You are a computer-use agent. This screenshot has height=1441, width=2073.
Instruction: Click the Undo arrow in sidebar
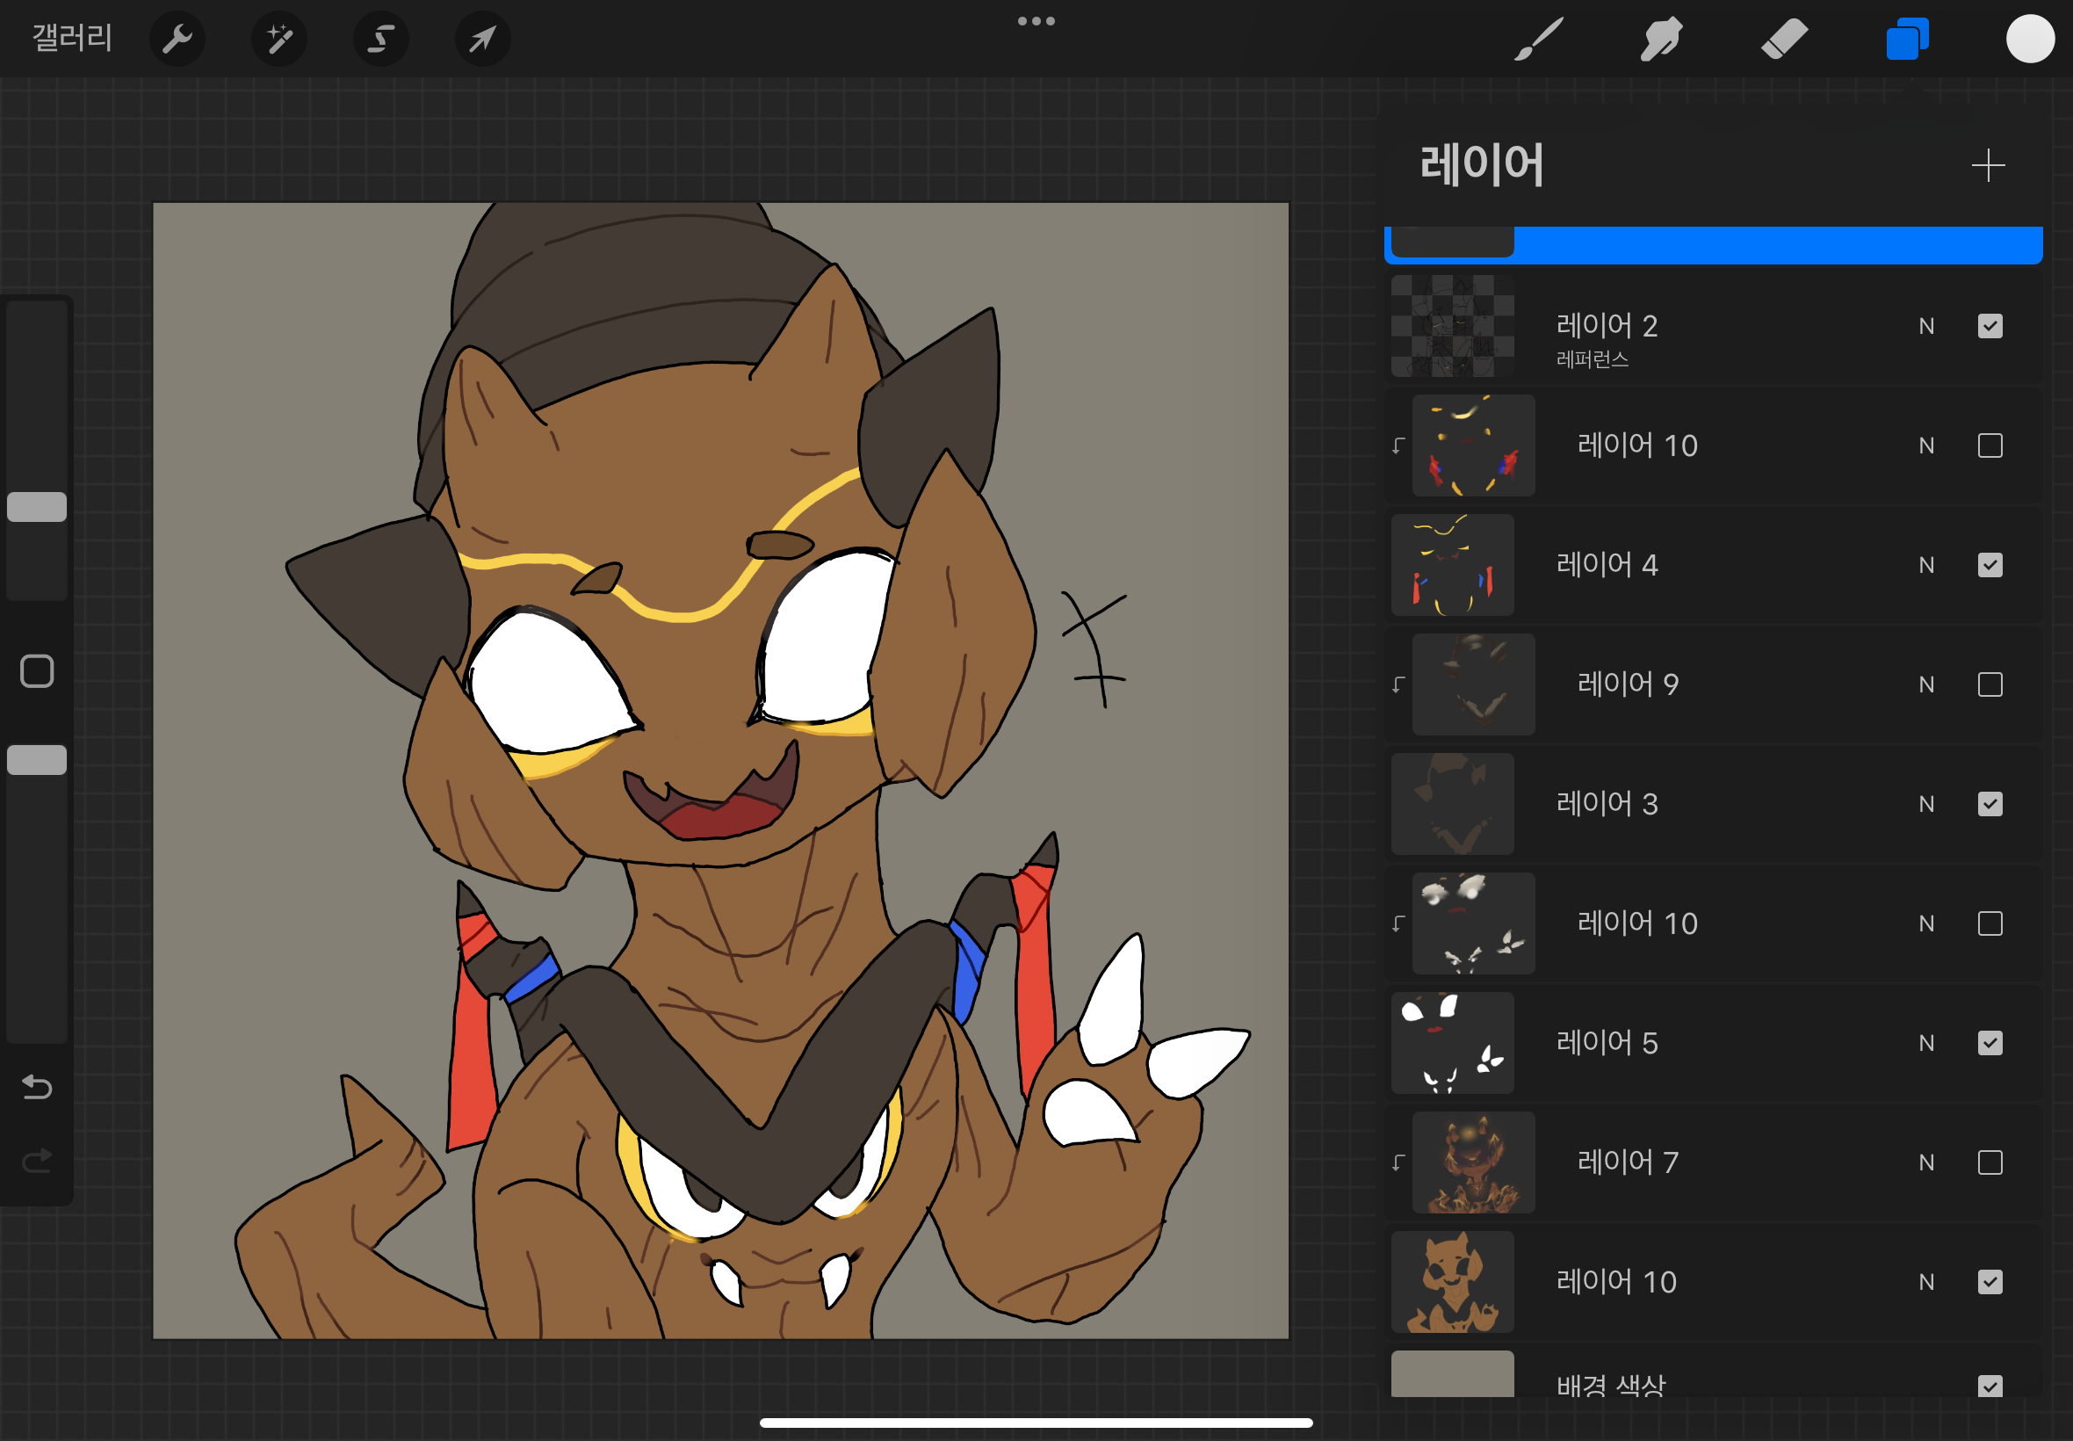click(x=37, y=1087)
